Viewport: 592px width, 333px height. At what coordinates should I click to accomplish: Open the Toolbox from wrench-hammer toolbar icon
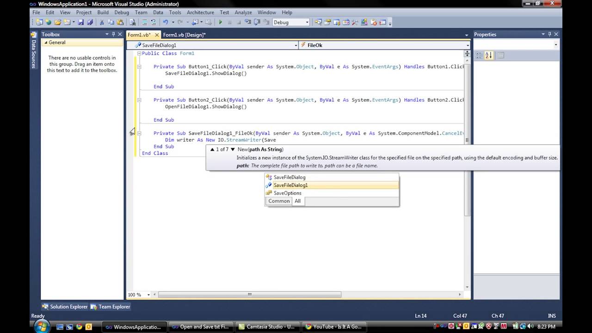click(x=354, y=22)
